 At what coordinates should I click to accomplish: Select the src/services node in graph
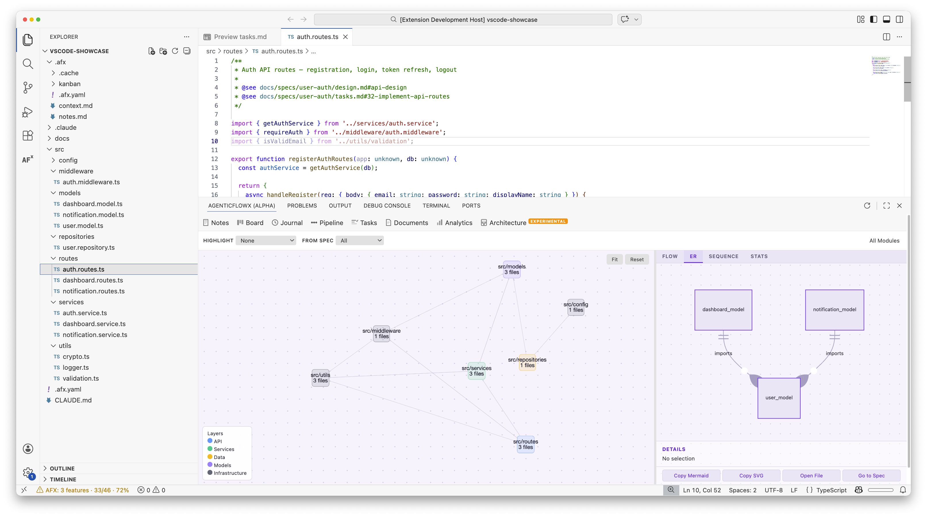[476, 371]
